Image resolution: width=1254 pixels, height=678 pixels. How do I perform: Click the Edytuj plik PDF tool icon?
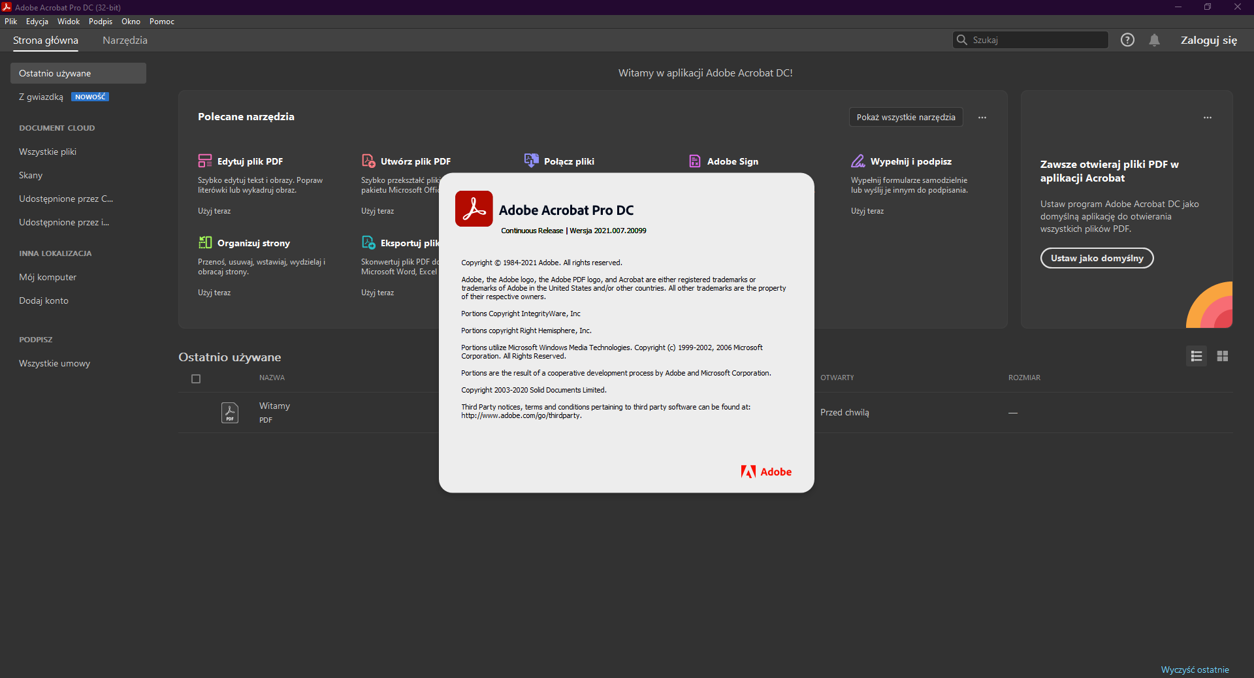click(x=205, y=161)
